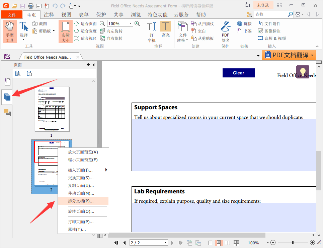Open the PDF签名 signing tool
The image size is (323, 248).
[x=225, y=31]
